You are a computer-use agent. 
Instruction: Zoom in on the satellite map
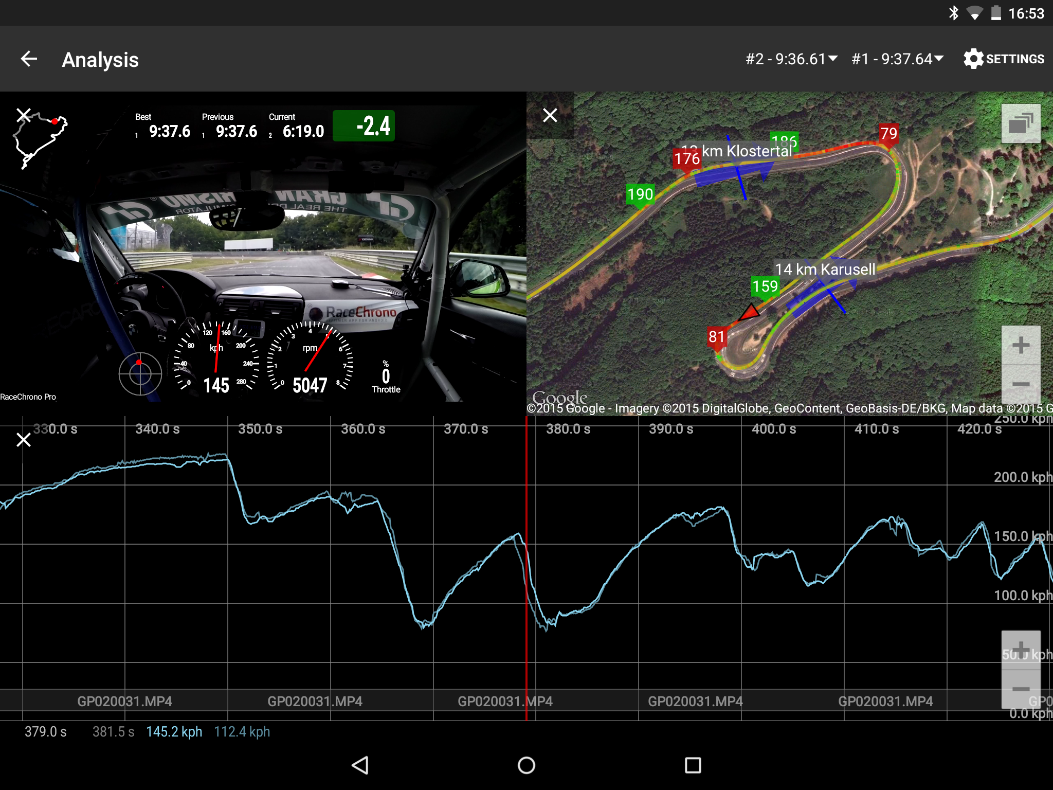point(1021,345)
